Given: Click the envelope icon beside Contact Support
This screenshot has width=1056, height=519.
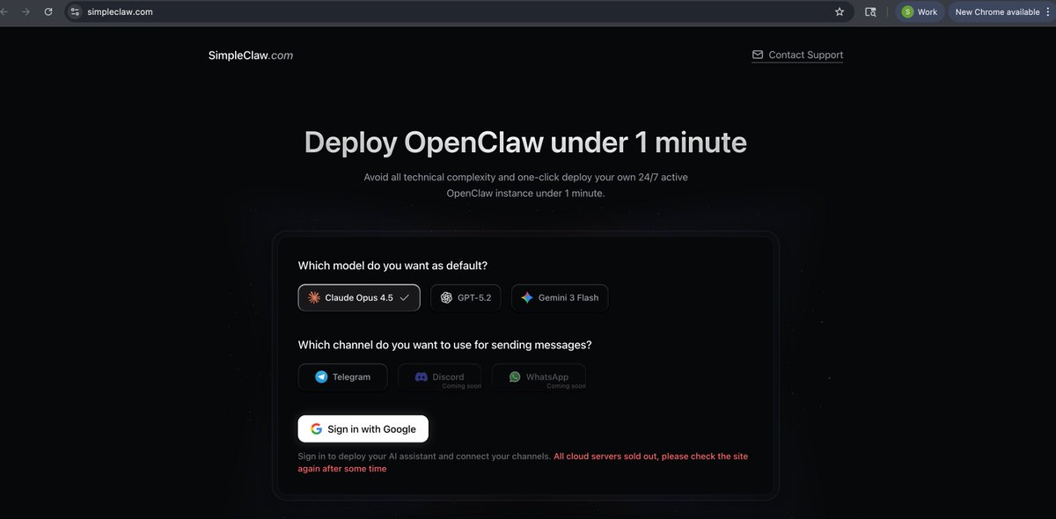Looking at the screenshot, I should pos(758,54).
